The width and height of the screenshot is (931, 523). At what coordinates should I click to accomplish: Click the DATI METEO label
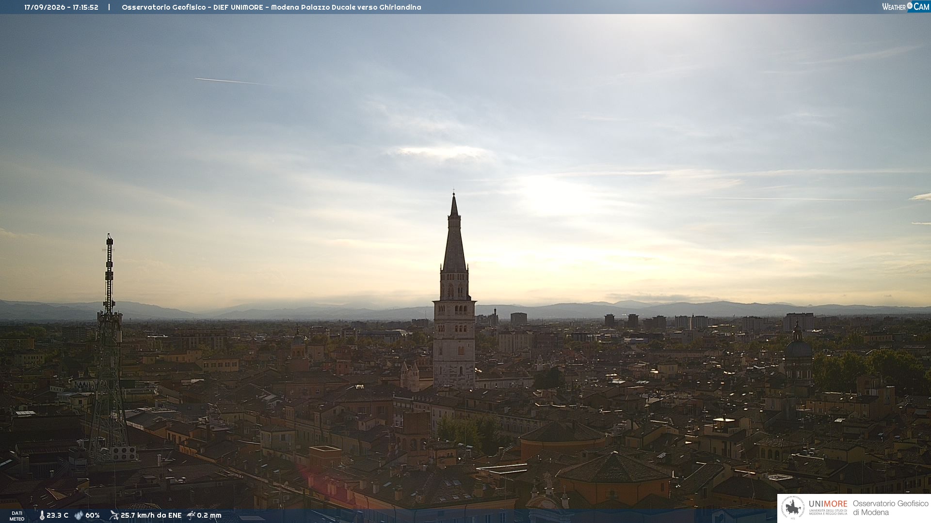point(17,516)
